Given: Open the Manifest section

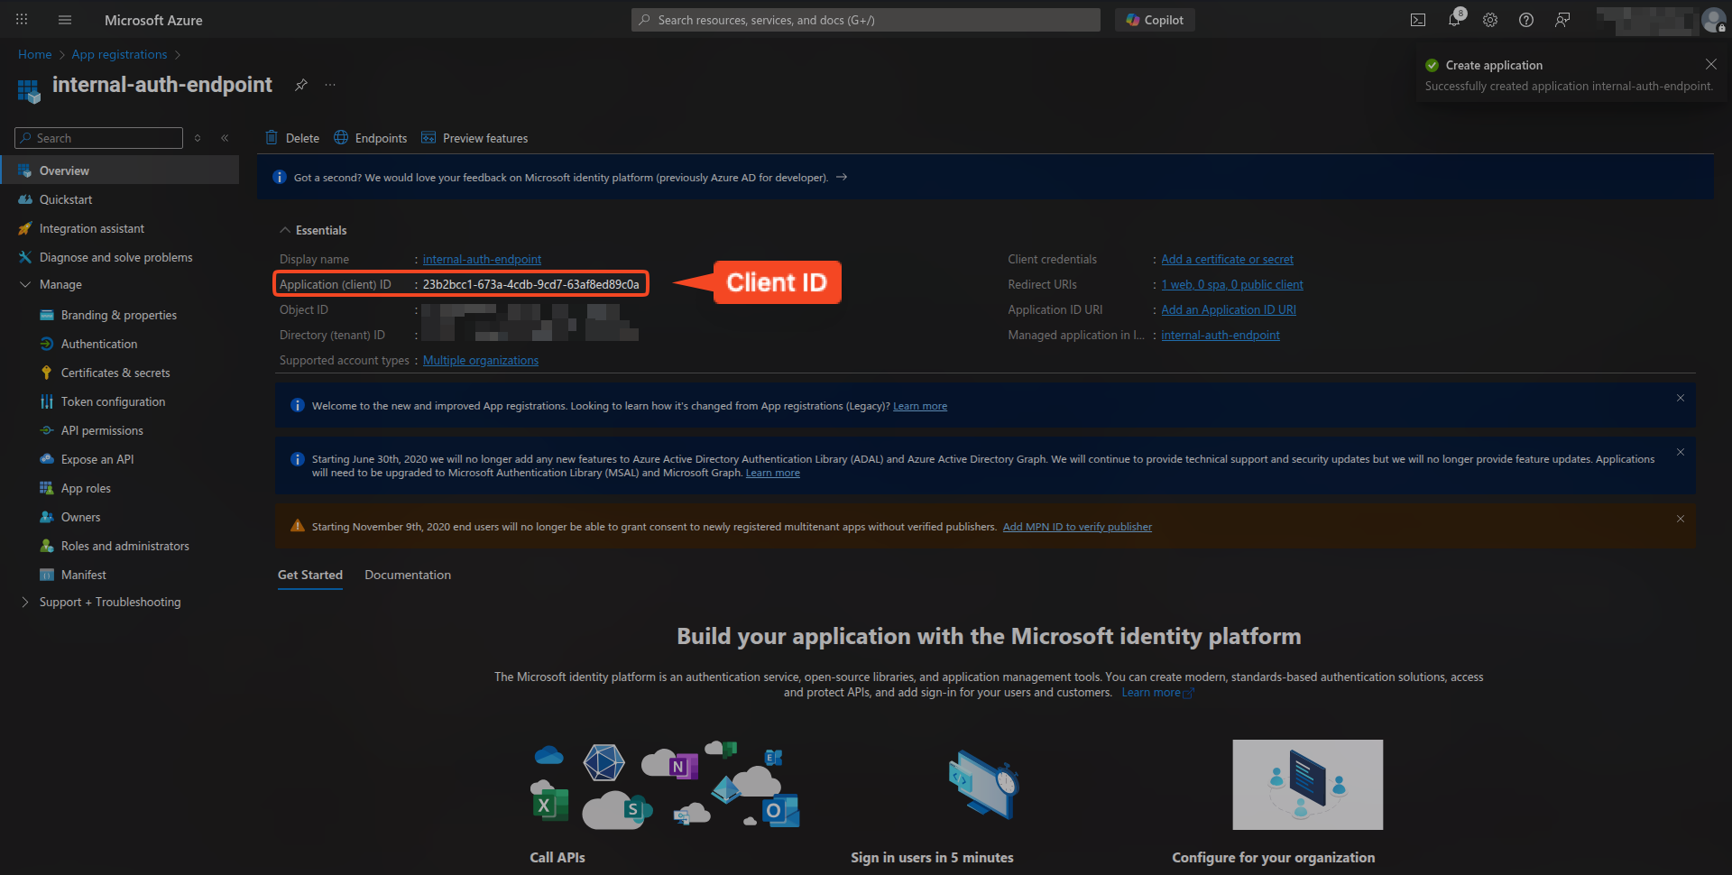Looking at the screenshot, I should [x=84, y=574].
